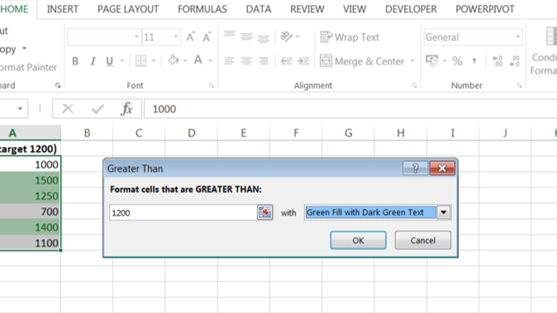Image resolution: width=557 pixels, height=313 pixels.
Task: Toggle Bold formatting in Font group
Action: [x=75, y=61]
